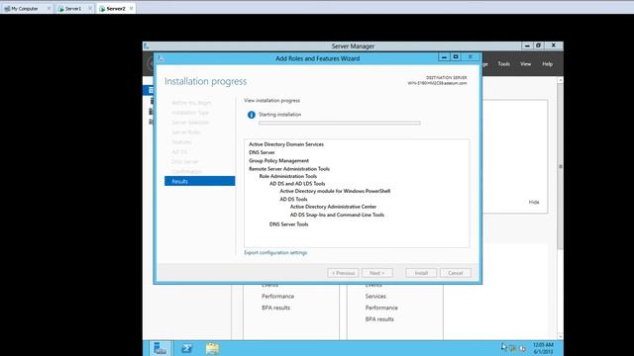Open the Tools menu in Server Manager

point(504,63)
